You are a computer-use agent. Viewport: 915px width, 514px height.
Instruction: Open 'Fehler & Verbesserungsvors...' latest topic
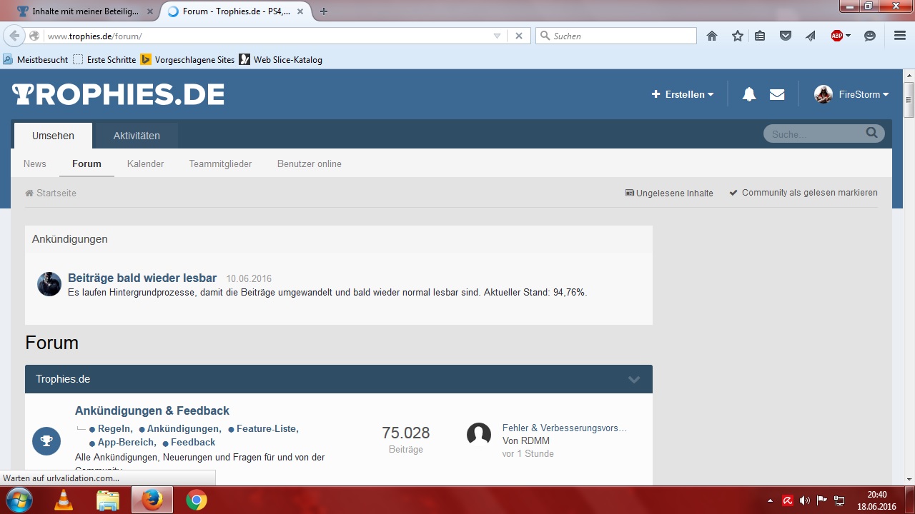click(x=565, y=428)
